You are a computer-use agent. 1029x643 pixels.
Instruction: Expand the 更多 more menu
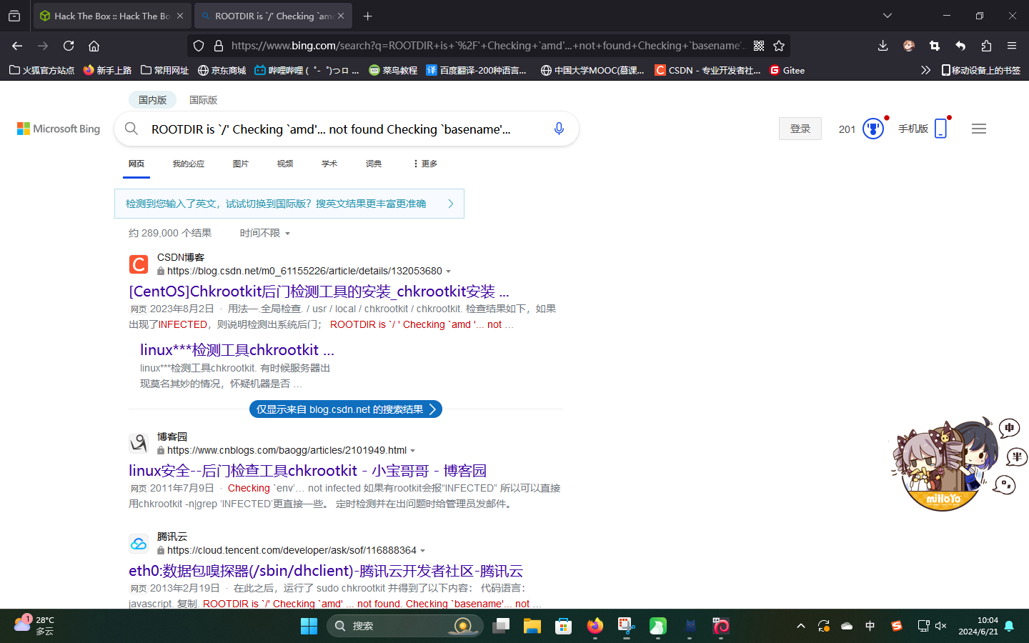(425, 164)
